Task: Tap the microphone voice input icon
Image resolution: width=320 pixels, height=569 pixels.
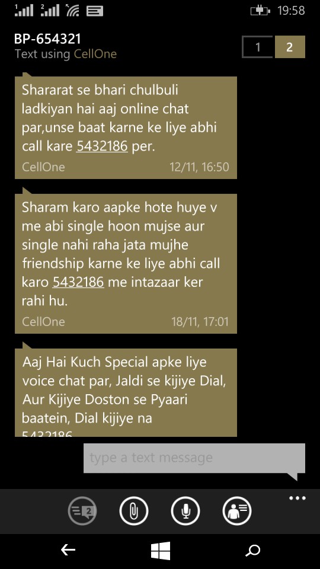Action: coord(185,511)
